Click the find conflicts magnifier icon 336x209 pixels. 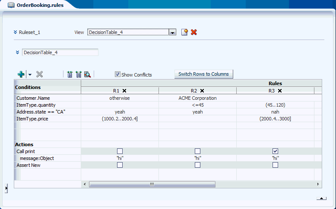(x=87, y=74)
